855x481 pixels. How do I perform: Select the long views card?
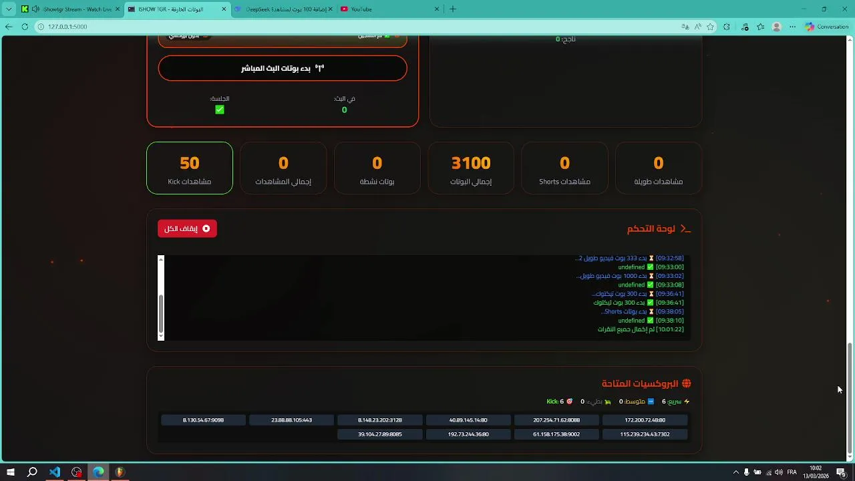click(x=659, y=168)
